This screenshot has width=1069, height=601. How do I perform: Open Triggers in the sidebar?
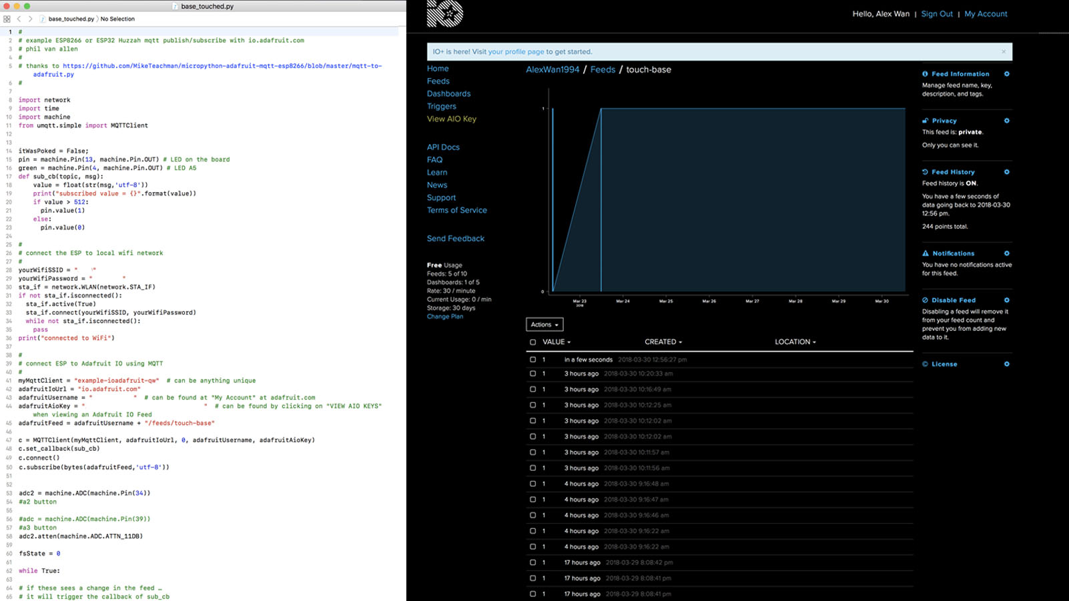[x=442, y=107]
